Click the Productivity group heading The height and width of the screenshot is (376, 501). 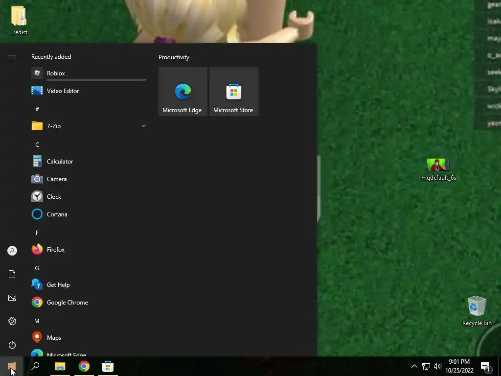[174, 57]
